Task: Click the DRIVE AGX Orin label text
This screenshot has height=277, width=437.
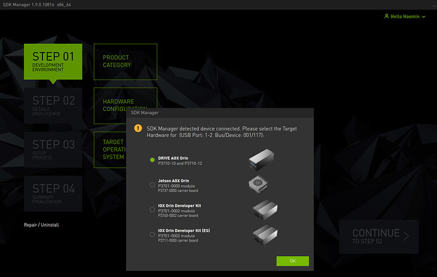Action: pyautogui.click(x=173, y=158)
